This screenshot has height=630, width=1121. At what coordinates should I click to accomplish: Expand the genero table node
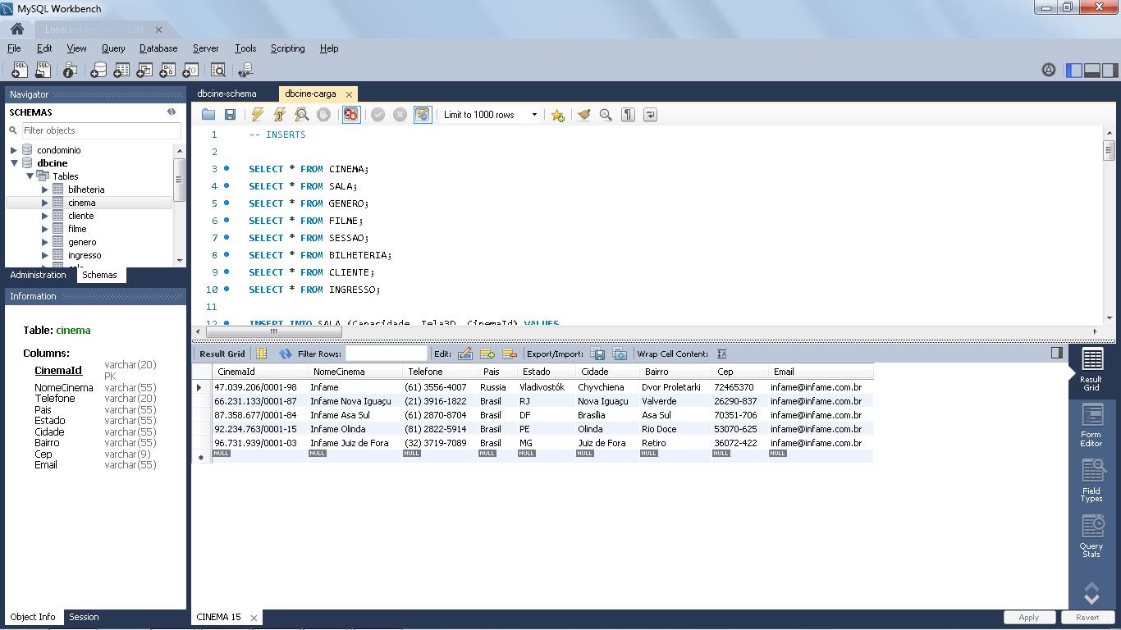click(x=45, y=242)
